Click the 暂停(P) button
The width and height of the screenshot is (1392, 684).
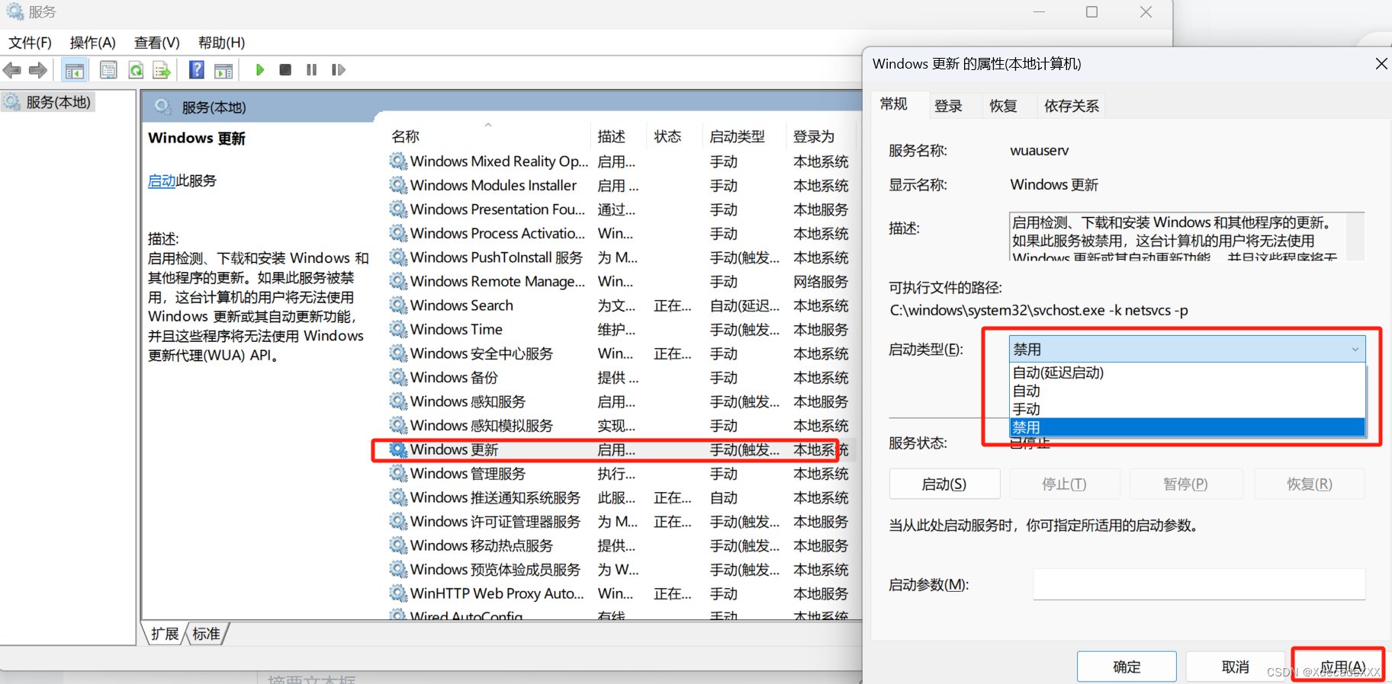pyautogui.click(x=1185, y=484)
